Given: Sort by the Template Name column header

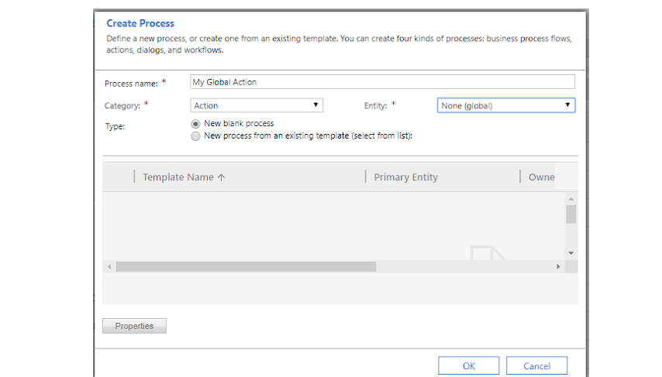Looking at the screenshot, I should pyautogui.click(x=178, y=177).
